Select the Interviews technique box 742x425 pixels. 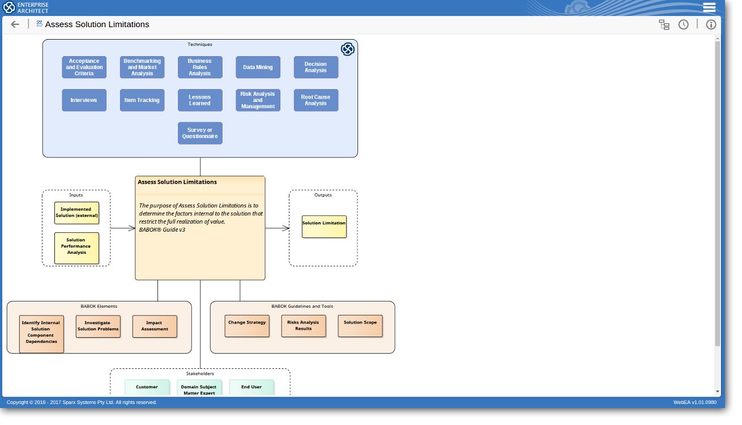click(84, 100)
